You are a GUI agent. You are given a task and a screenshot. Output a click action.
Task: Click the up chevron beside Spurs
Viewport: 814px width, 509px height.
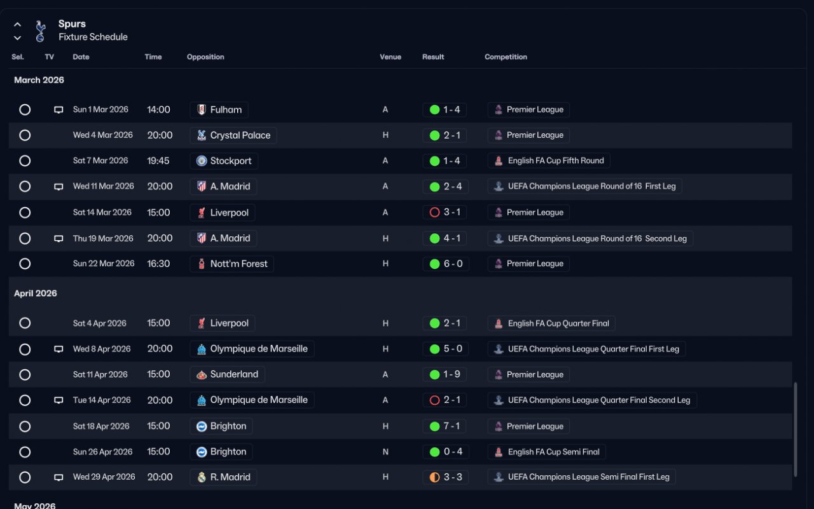[17, 25]
